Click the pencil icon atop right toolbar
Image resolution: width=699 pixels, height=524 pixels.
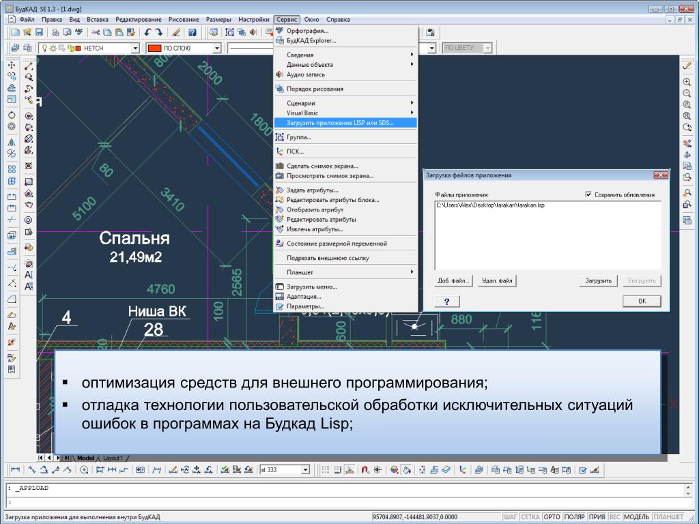[687, 65]
